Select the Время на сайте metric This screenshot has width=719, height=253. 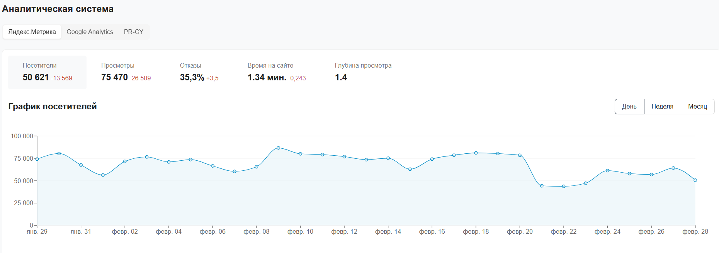coord(276,72)
